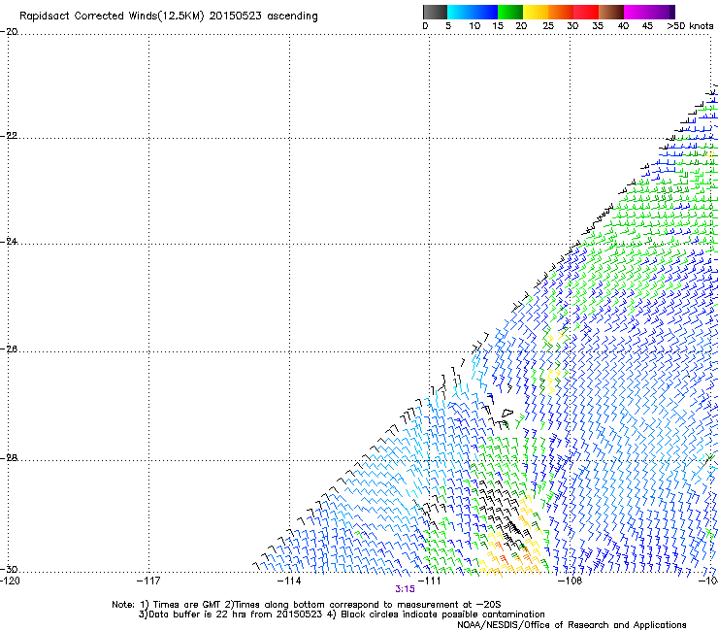Click the purple '3:15' time label
The height and width of the screenshot is (631, 718).
[x=406, y=589]
